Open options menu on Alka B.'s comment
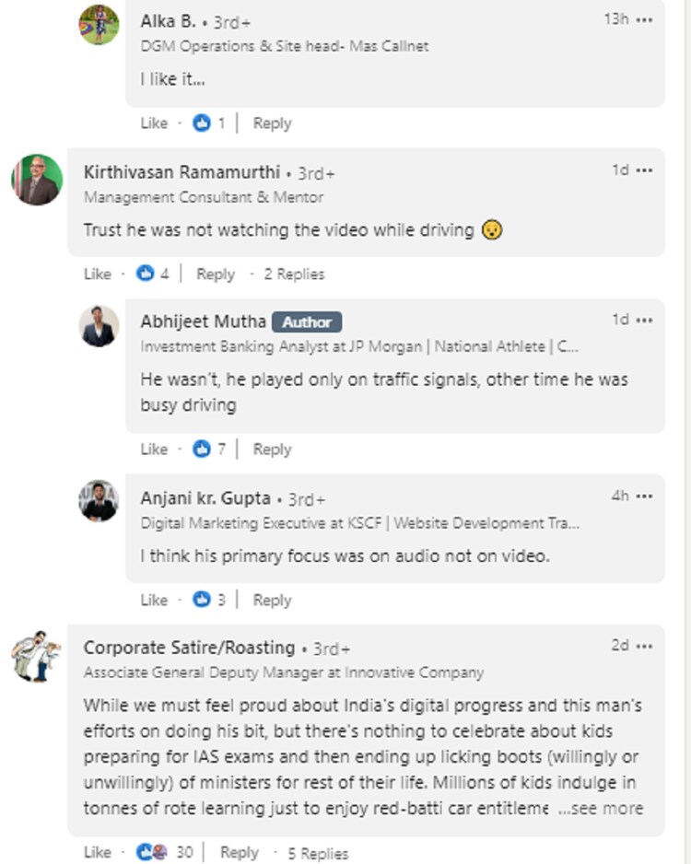The image size is (691, 864). click(645, 19)
